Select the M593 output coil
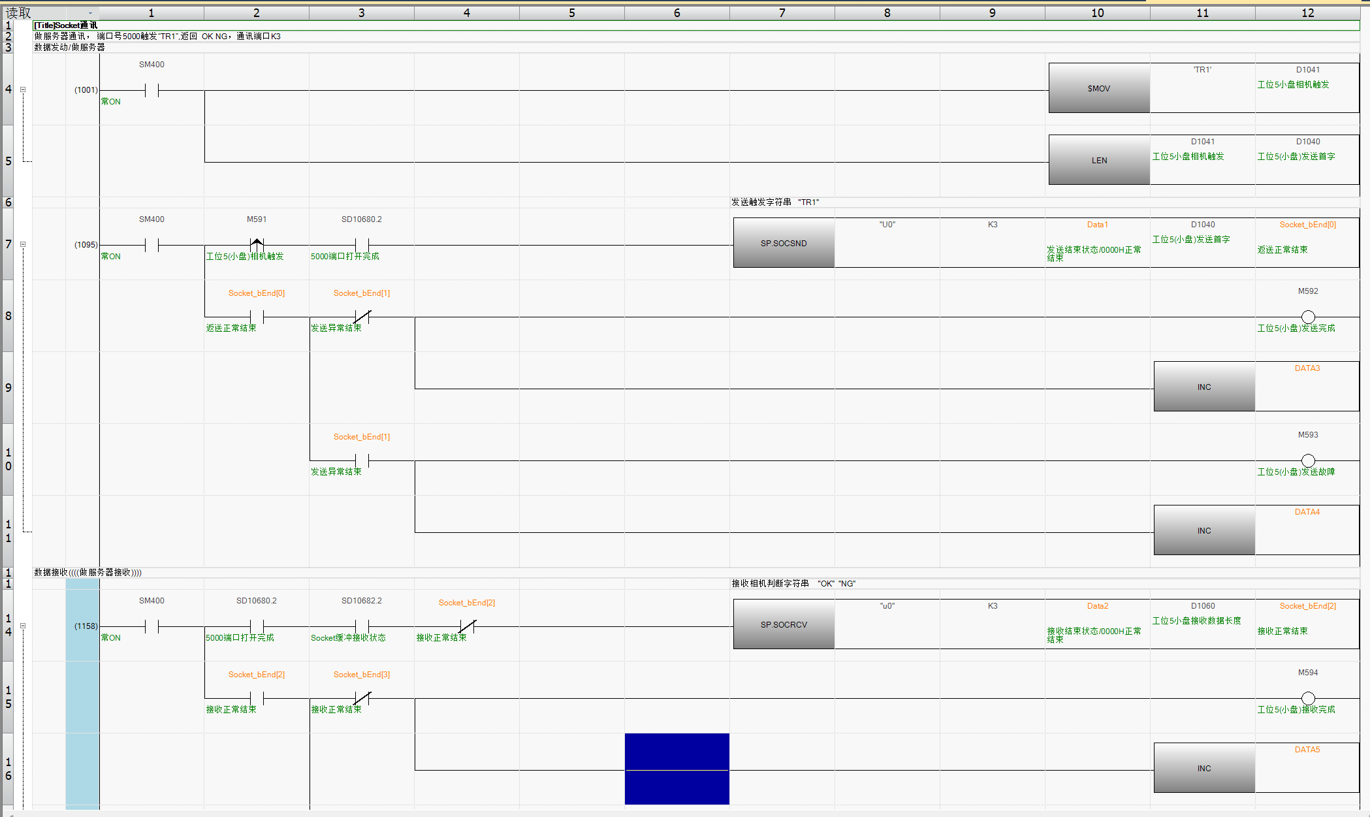 (x=1307, y=460)
